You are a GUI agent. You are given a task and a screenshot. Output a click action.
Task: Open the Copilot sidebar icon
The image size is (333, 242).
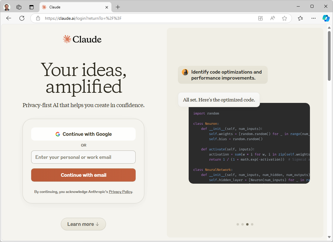pos(326,18)
